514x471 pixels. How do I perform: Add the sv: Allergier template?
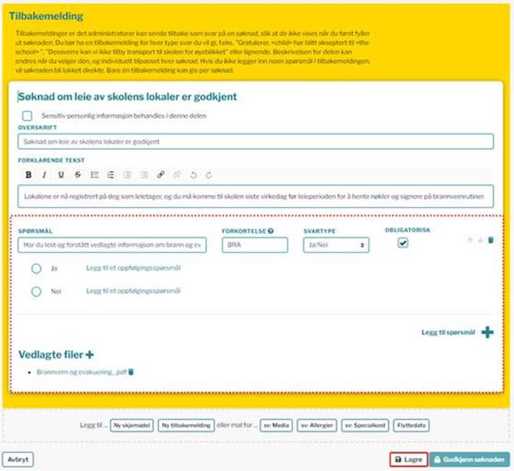(315, 425)
